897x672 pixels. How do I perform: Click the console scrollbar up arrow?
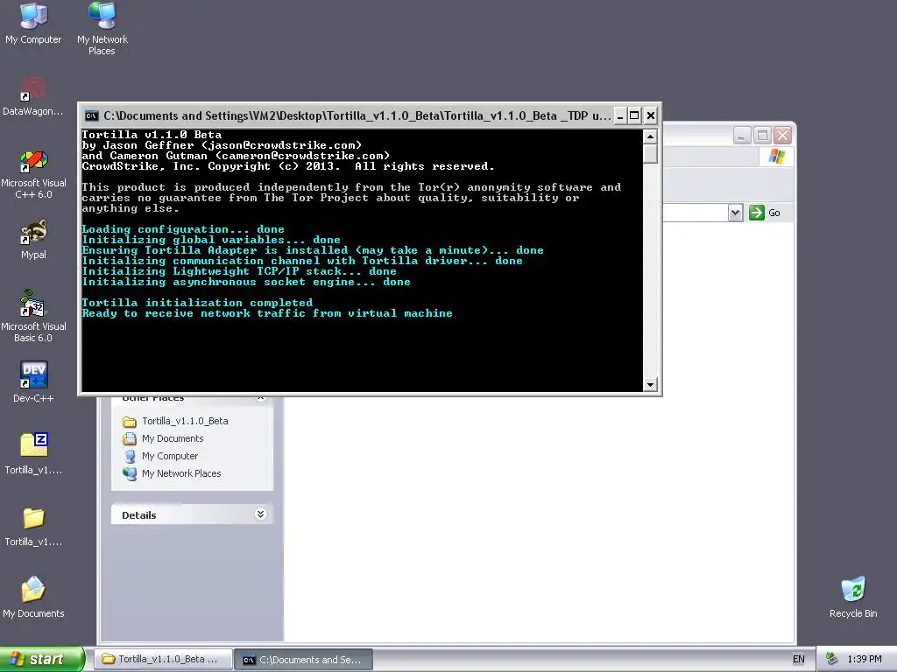pos(650,136)
